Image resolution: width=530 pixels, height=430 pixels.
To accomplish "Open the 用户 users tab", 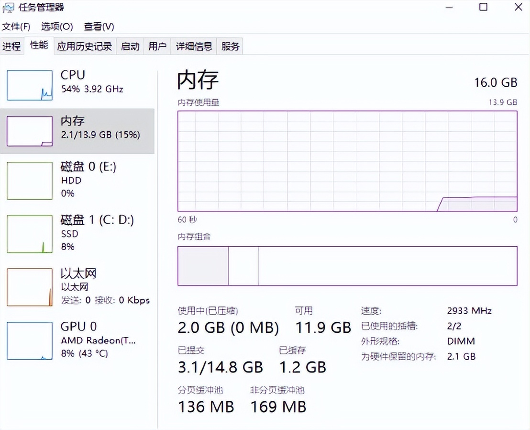I will pos(157,46).
